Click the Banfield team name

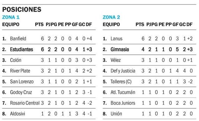tap(18, 38)
